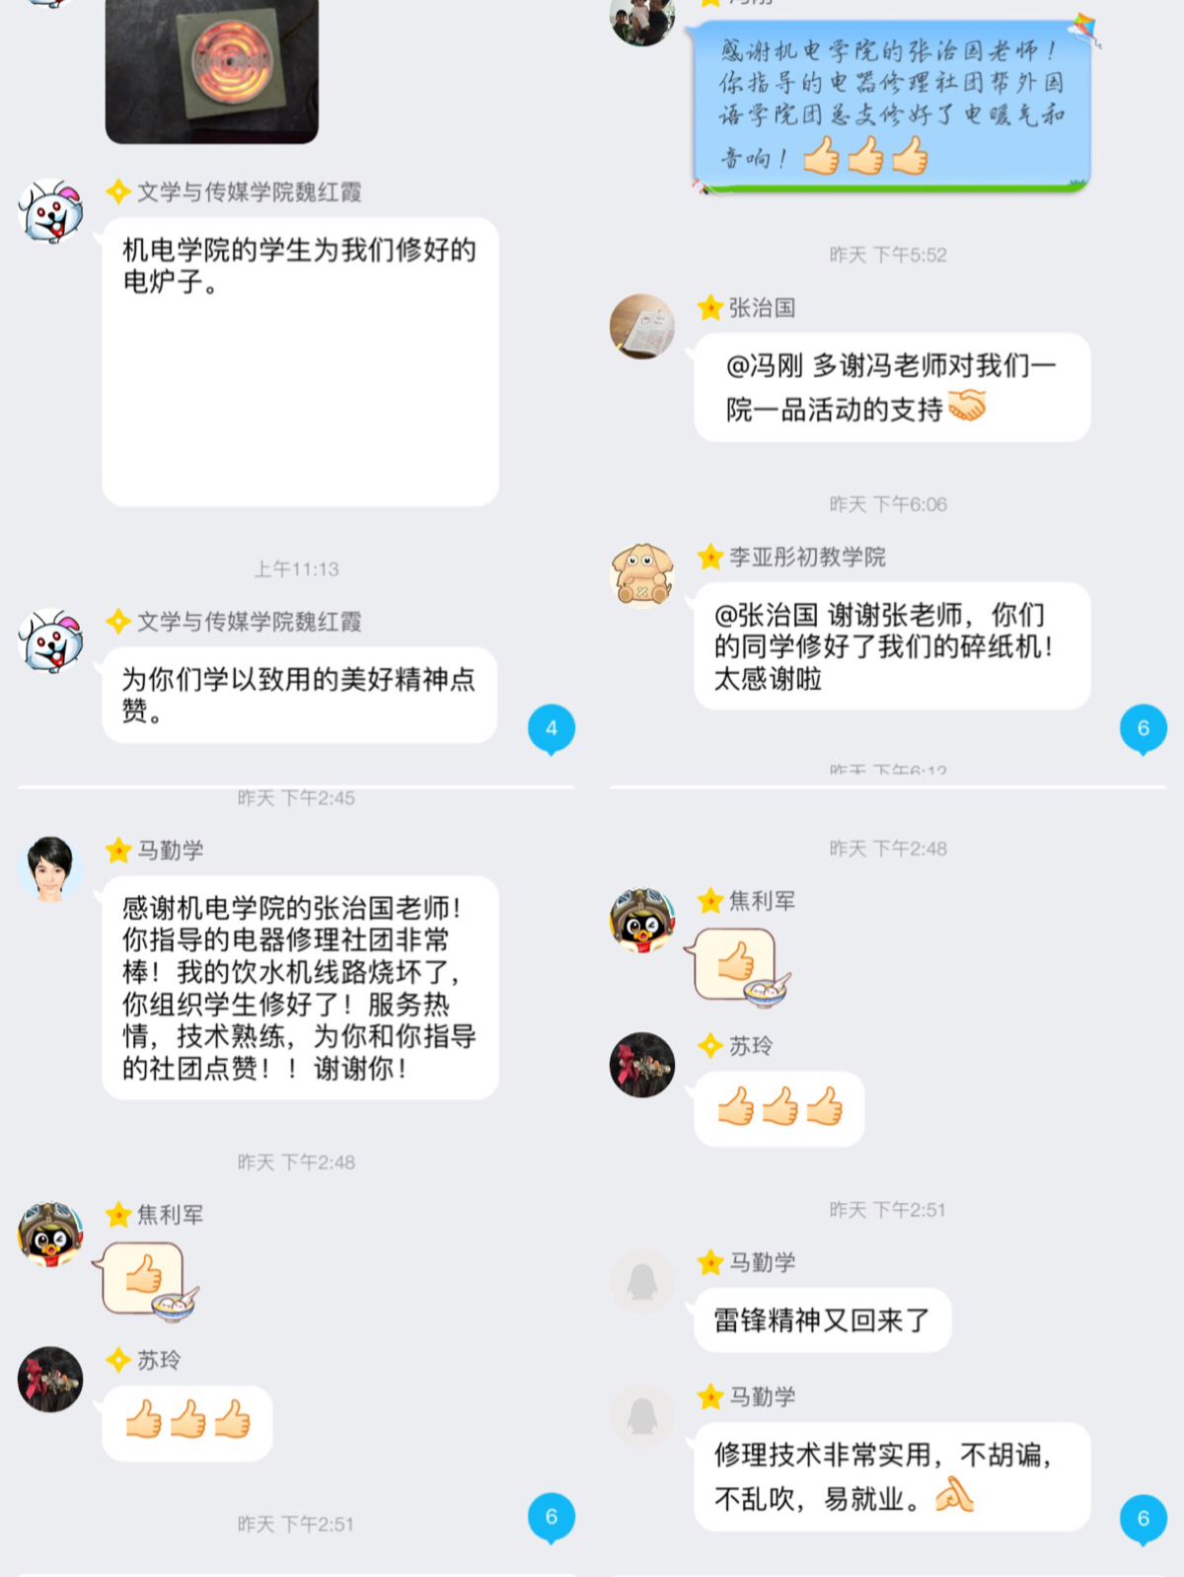Open 马勤学's woman portrait avatar
The width and height of the screenshot is (1184, 1577).
point(51,869)
